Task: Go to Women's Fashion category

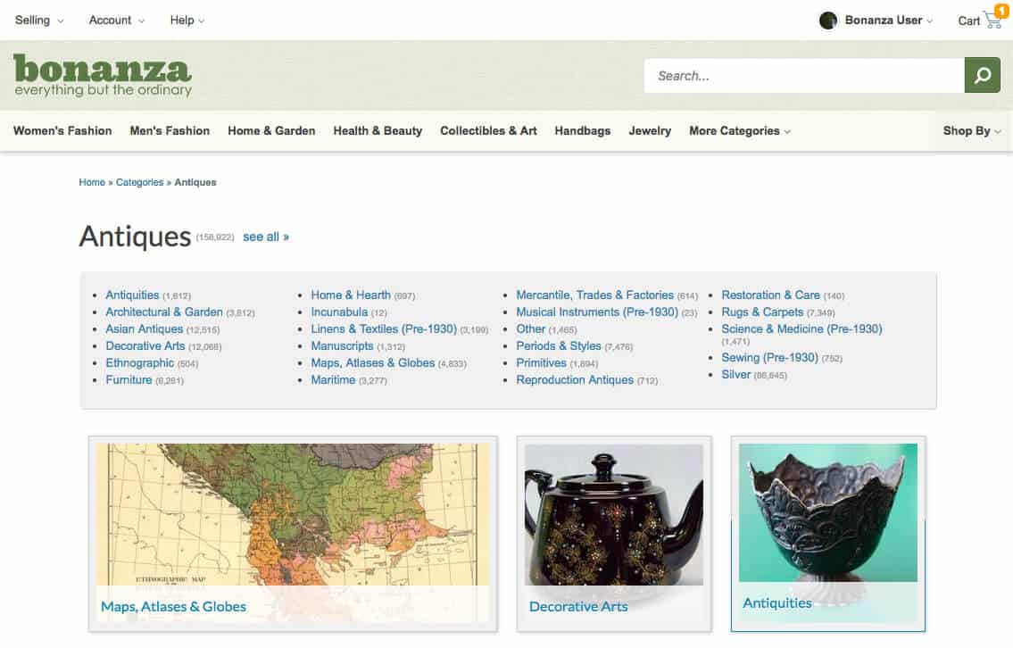Action: 62,130
